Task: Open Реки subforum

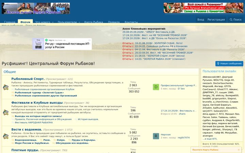Action: [47, 140]
